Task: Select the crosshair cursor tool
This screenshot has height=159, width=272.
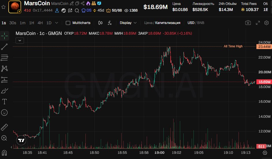Action: click(5, 36)
